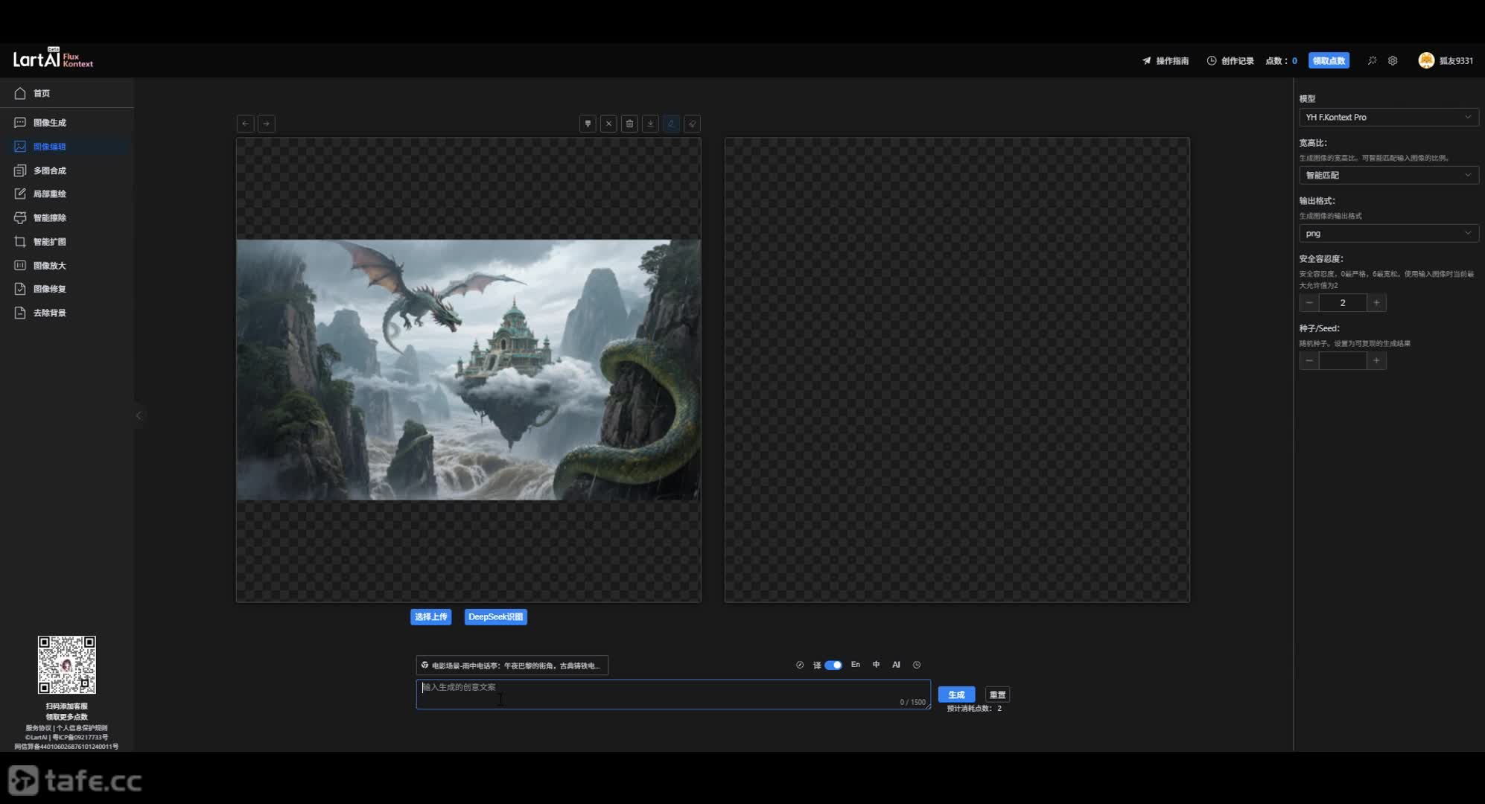
Task: Increase seed value with plus button
Action: click(x=1376, y=360)
